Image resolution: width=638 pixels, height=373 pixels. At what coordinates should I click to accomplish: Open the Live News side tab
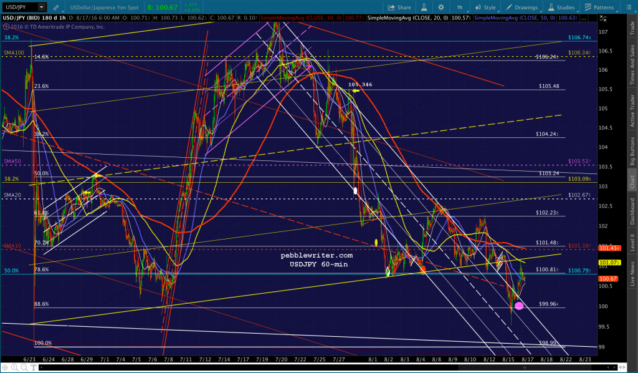click(632, 274)
